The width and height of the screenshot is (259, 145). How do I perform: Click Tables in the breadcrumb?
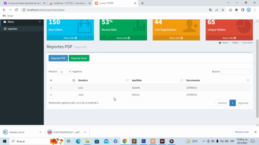235,43
